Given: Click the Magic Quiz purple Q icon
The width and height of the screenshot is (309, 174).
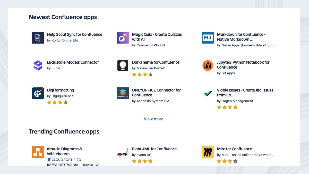Looking at the screenshot, I should pos(123,38).
